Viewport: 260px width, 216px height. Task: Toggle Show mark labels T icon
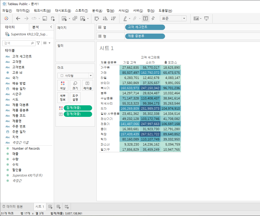(x=145, y=18)
